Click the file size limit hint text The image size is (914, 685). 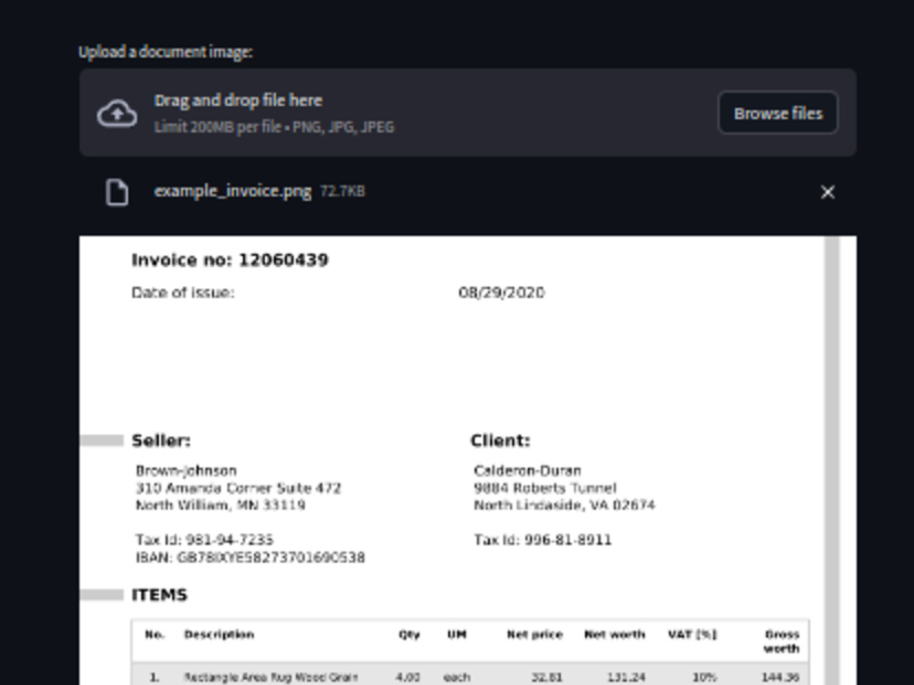[x=274, y=127]
